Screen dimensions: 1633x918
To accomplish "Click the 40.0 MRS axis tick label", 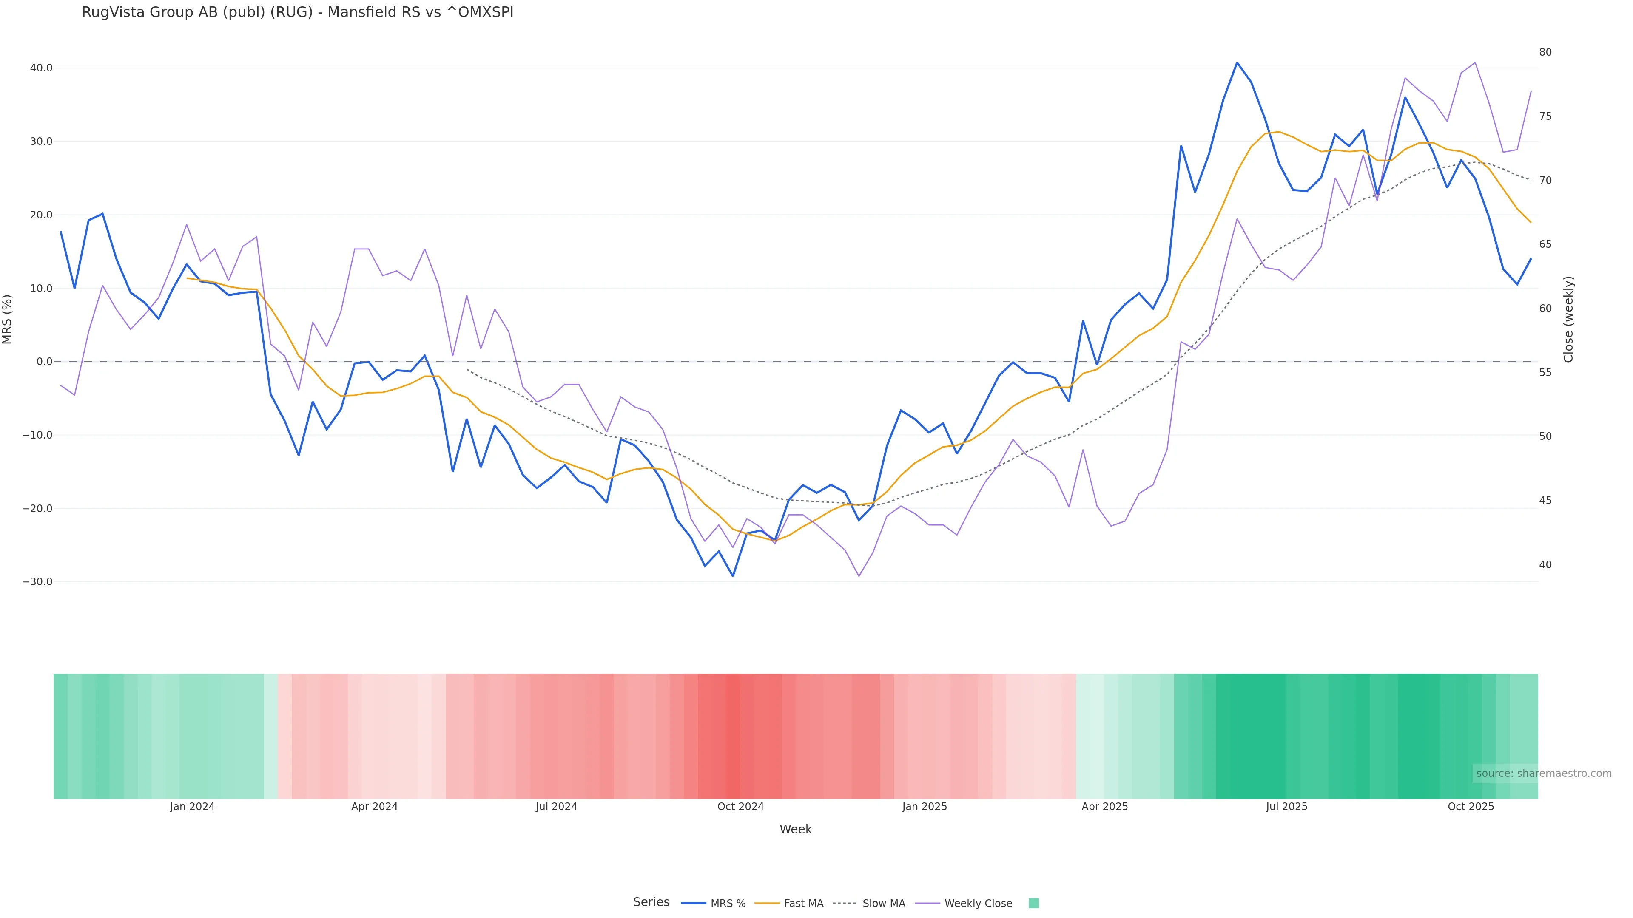I will [41, 68].
